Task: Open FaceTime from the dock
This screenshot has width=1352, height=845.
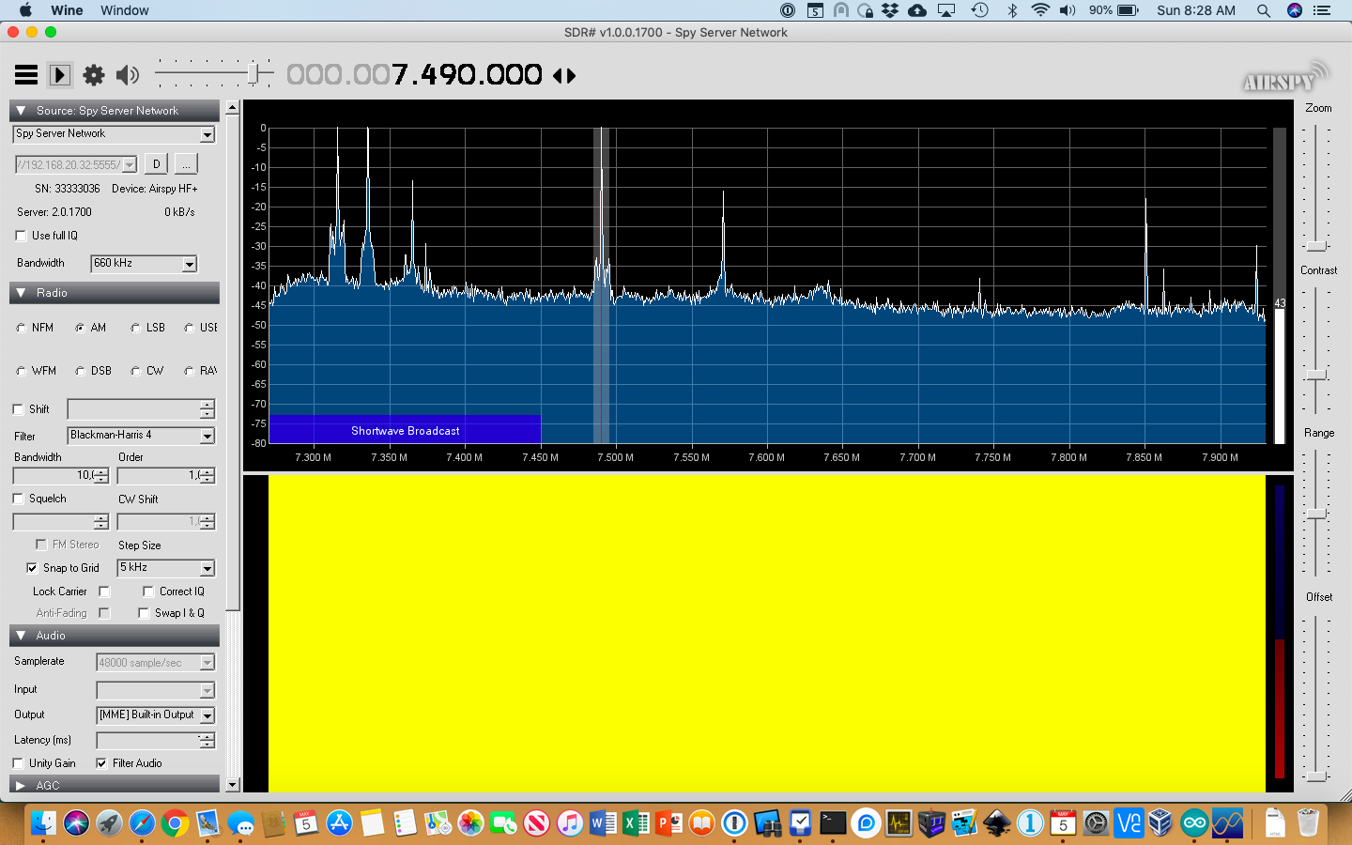Action: pos(504,823)
